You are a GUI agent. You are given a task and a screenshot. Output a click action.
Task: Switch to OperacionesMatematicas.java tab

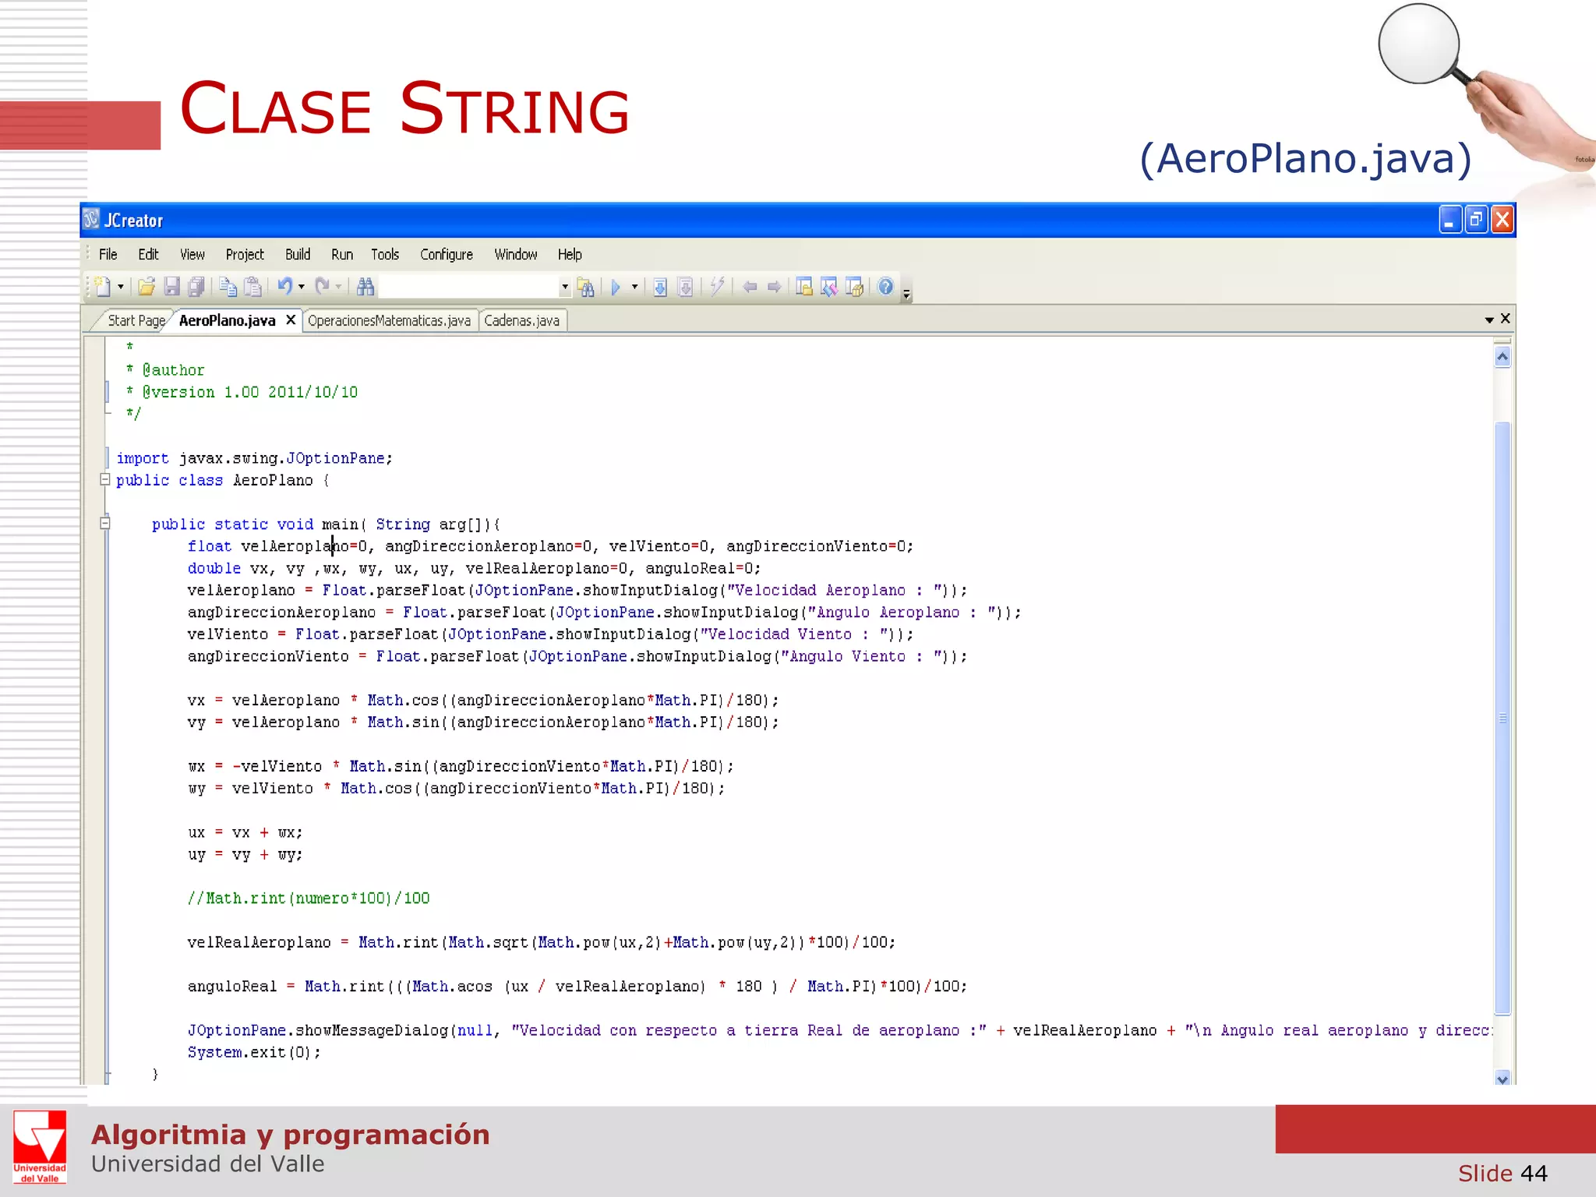[x=389, y=321]
